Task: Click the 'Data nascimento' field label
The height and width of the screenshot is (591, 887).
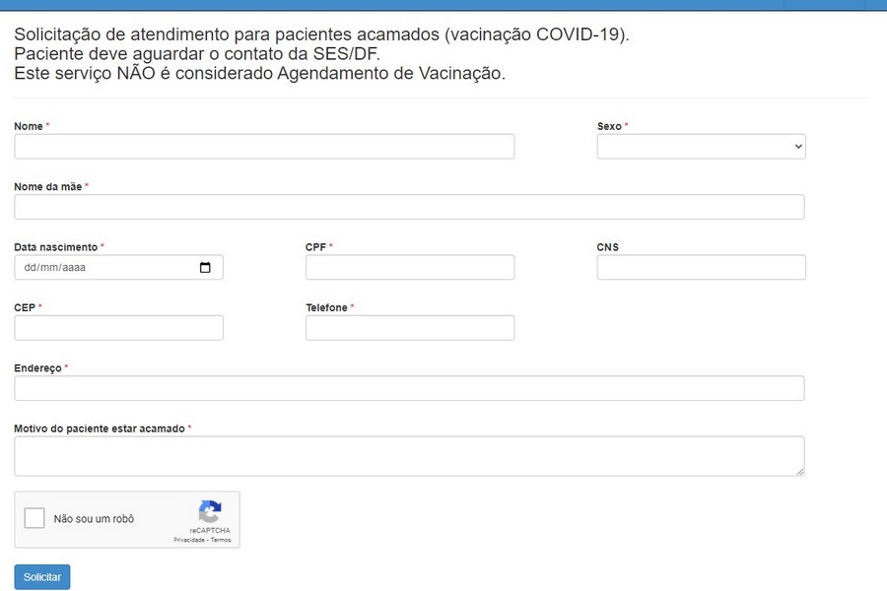Action: coord(55,247)
